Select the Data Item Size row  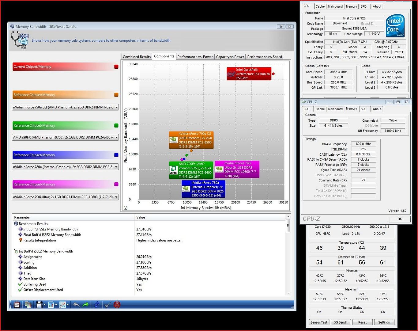pyautogui.click(x=149, y=279)
